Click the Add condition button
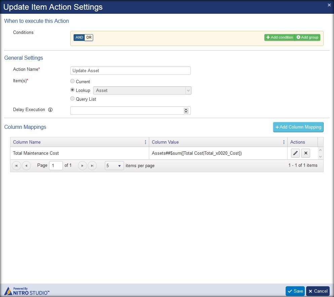Viewport: 334px width, 297px height. (280, 38)
